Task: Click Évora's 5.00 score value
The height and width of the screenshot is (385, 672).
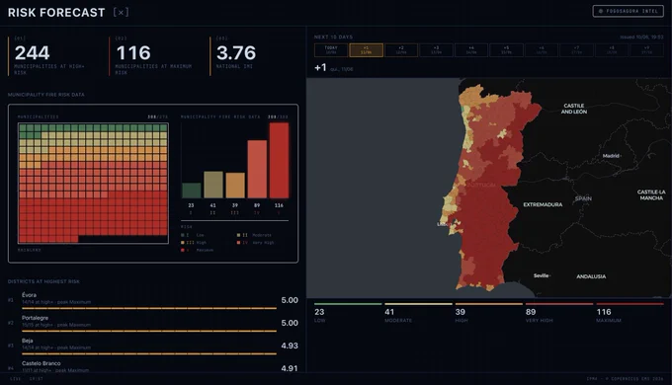Action: click(290, 300)
